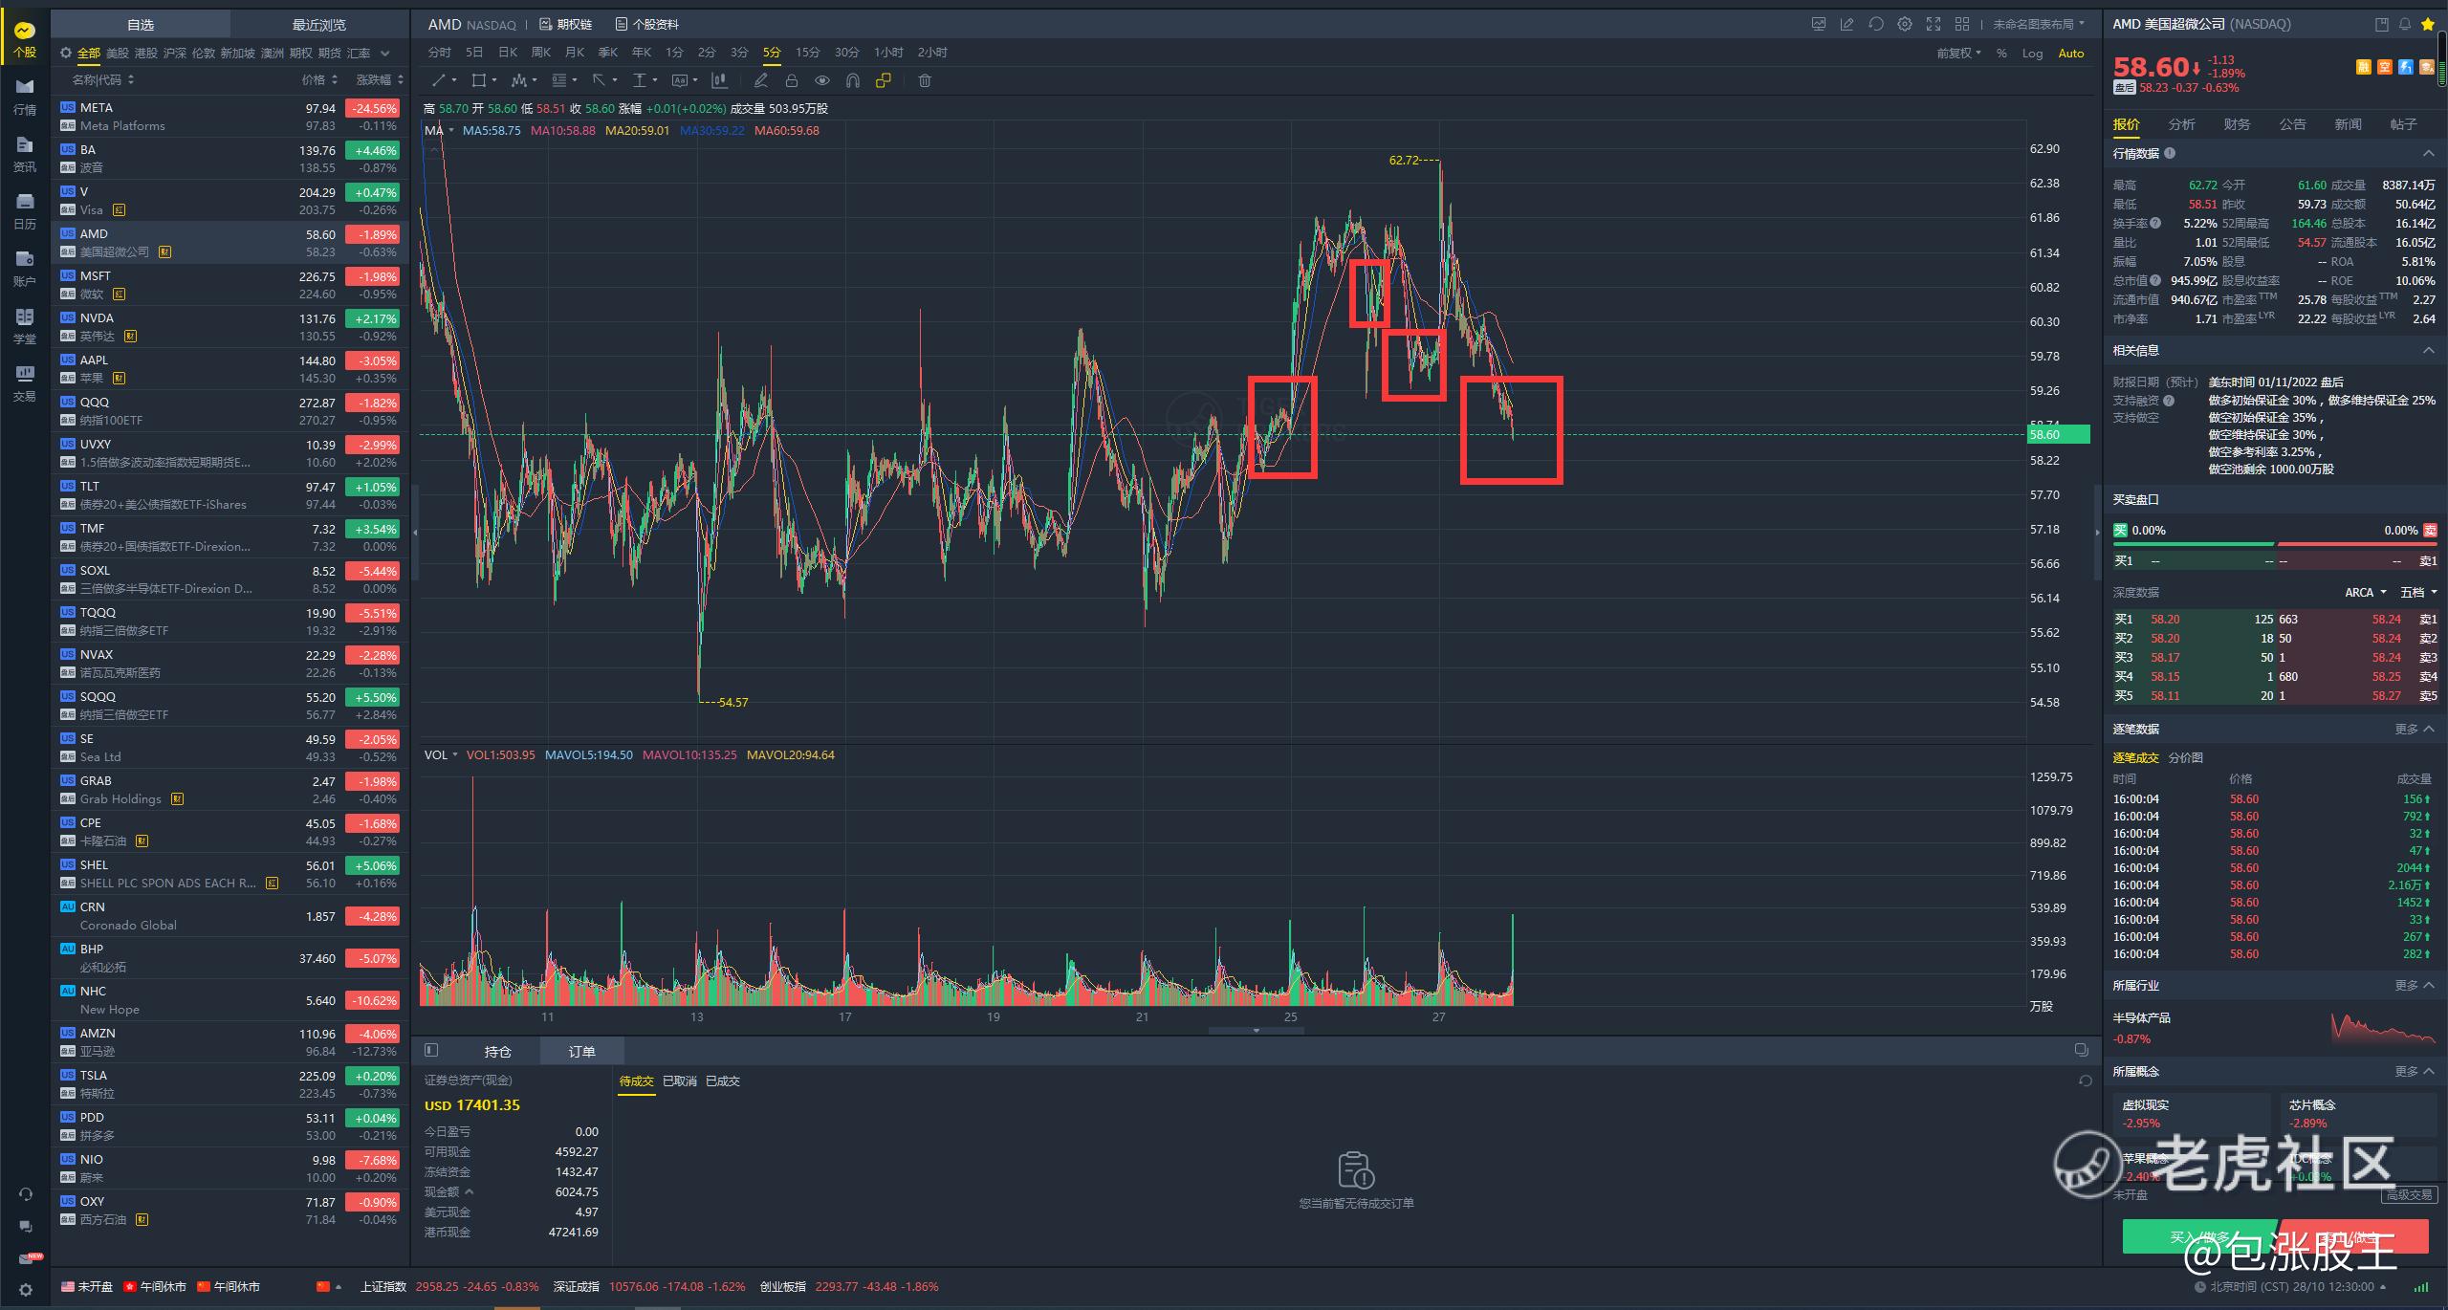Screen dimensions: 2448x1310
Task: Show 已成交 filled orders
Action: [722, 1081]
